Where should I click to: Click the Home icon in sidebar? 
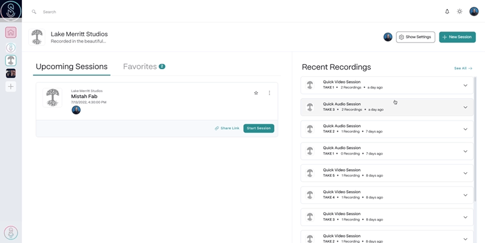click(x=11, y=33)
